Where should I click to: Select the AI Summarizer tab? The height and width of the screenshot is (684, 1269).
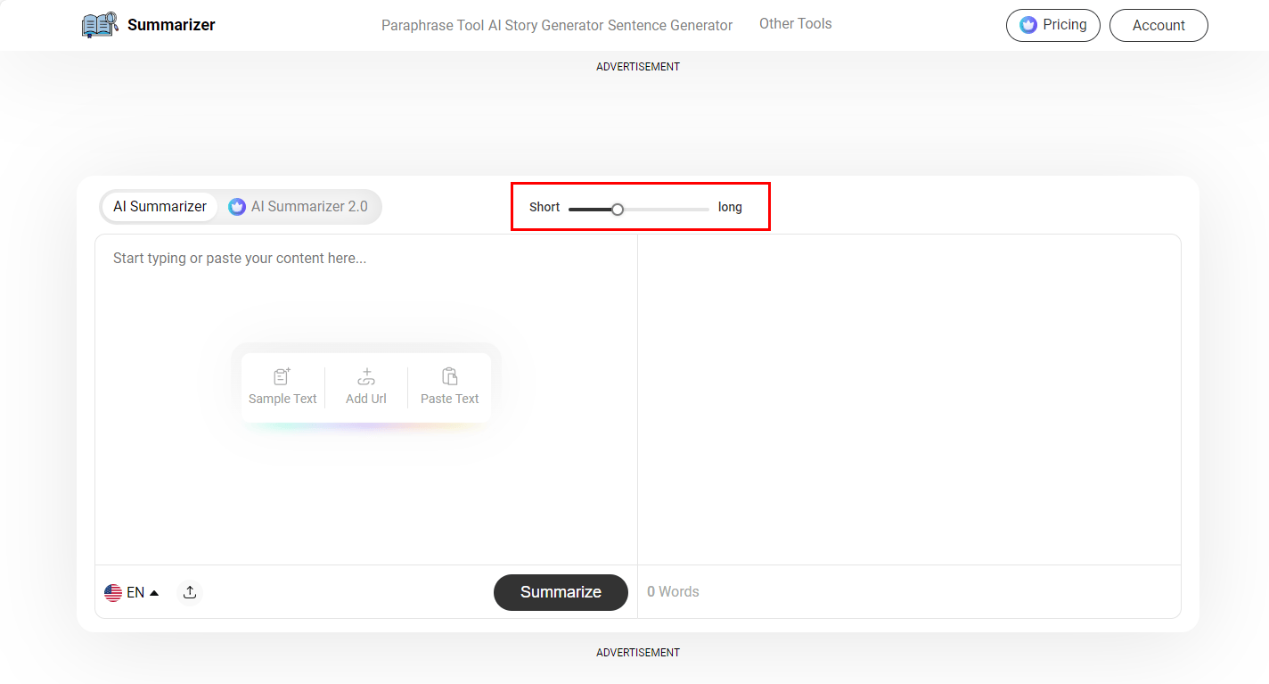coord(160,207)
